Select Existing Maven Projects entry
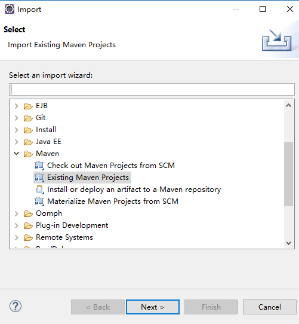This screenshot has height=324, width=299. point(88,178)
